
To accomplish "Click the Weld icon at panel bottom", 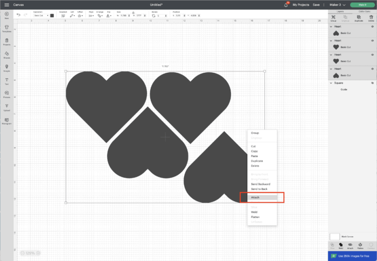I will [x=340, y=245].
